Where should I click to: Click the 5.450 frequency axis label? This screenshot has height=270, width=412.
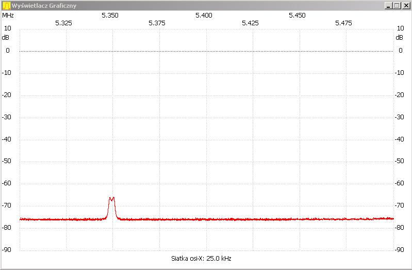(x=297, y=15)
